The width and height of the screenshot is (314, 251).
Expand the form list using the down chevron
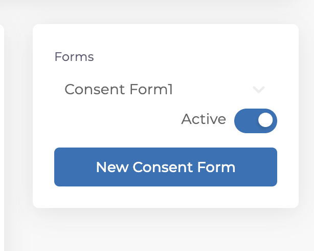pyautogui.click(x=259, y=90)
